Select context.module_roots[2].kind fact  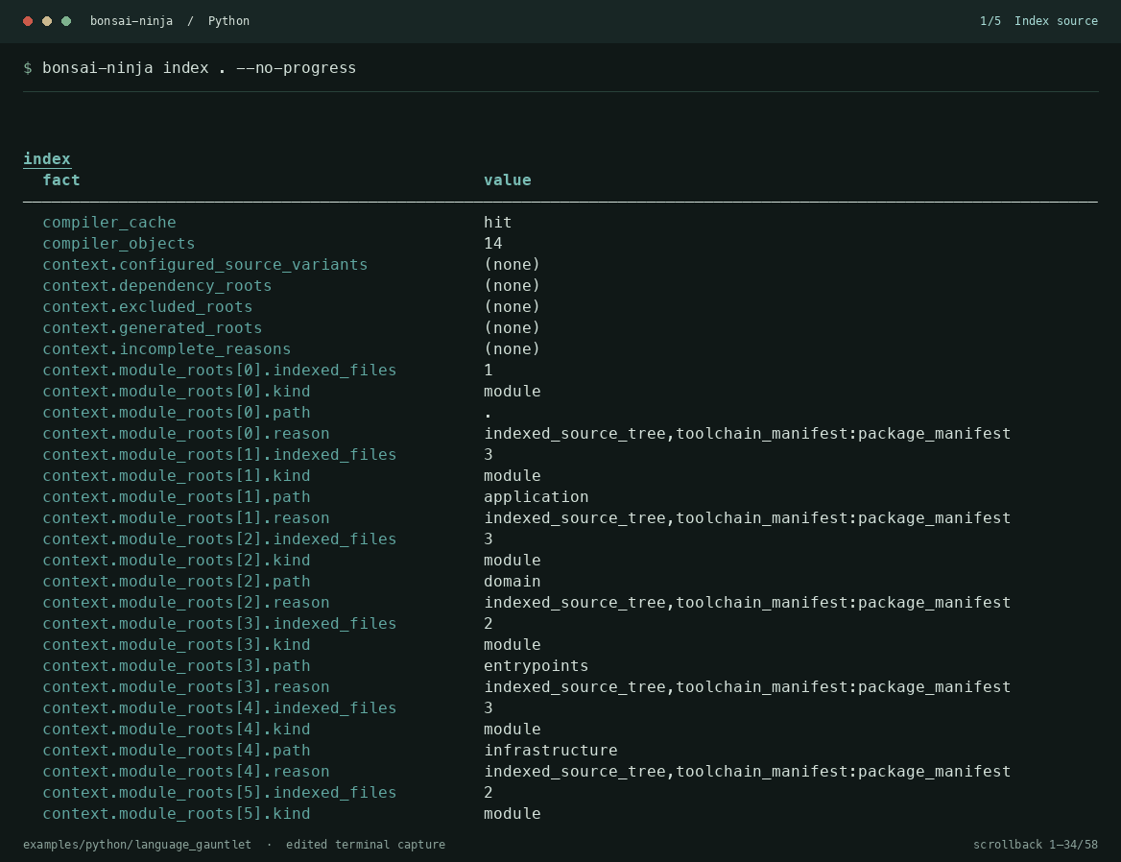pyautogui.click(x=177, y=561)
